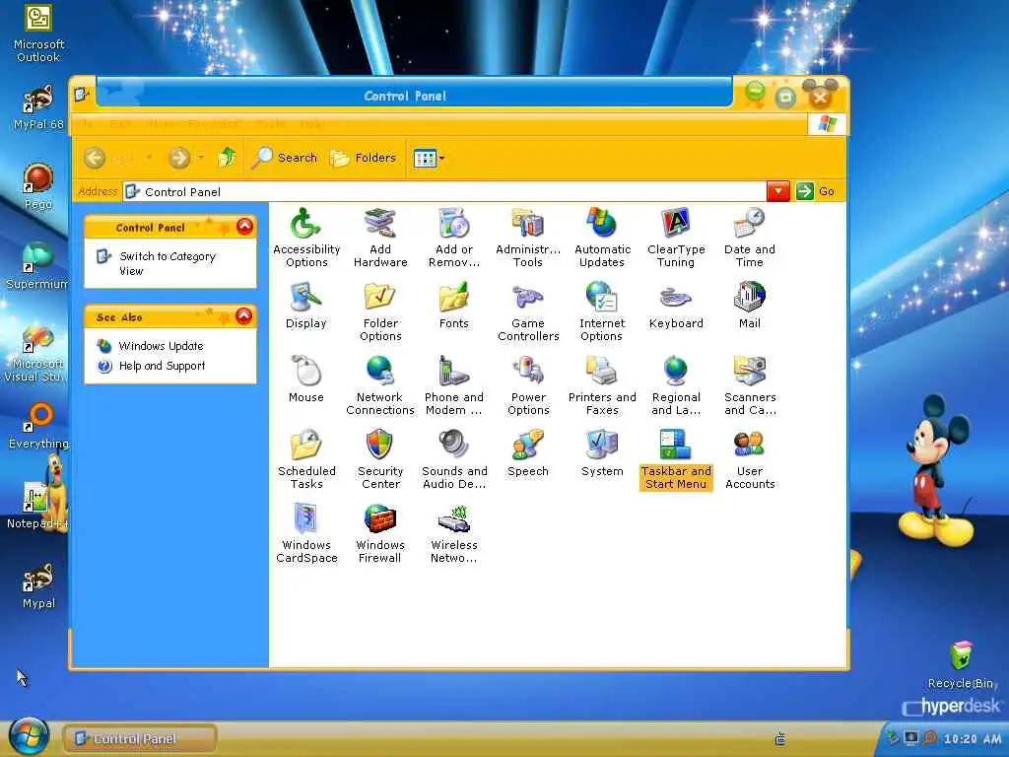Click the system tray clock
1009x757 pixels.
pos(972,739)
